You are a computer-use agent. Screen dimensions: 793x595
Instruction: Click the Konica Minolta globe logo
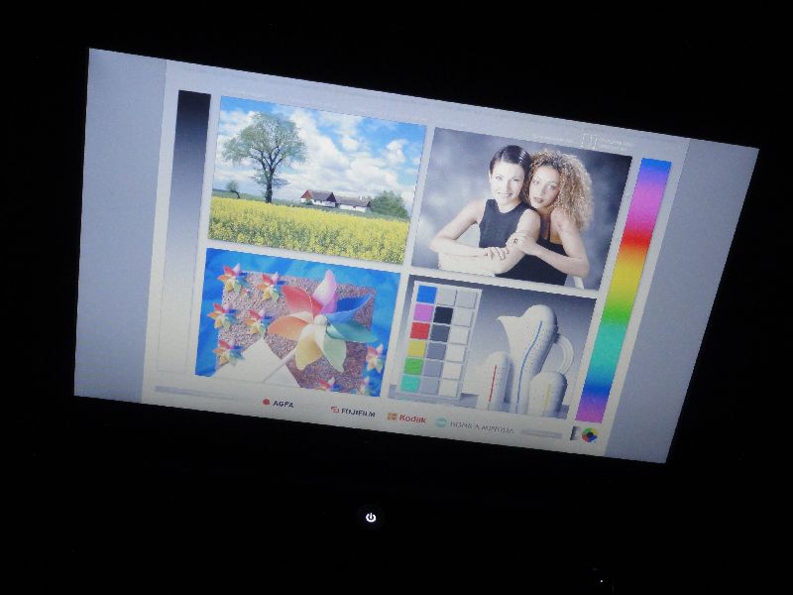click(441, 422)
